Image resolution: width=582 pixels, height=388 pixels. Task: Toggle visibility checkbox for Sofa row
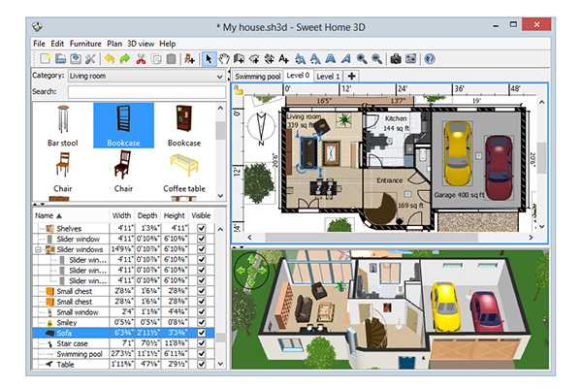pos(202,332)
